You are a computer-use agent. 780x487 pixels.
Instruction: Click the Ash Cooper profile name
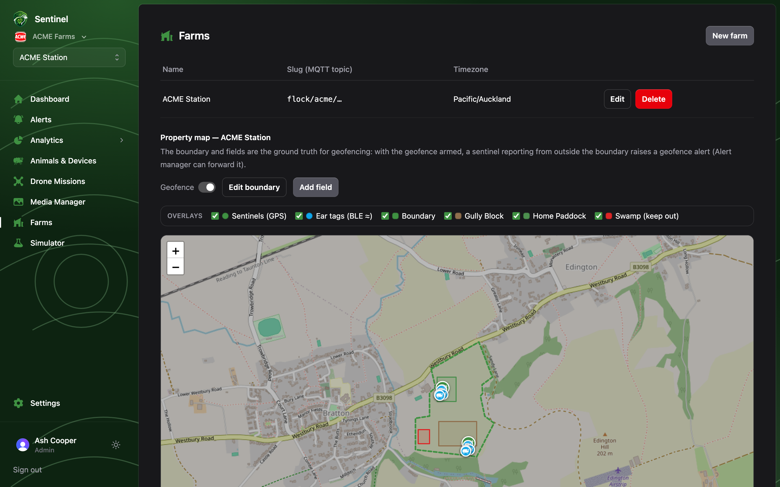tap(56, 441)
